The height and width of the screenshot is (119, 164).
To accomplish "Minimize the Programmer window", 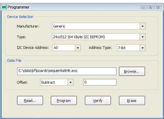I will point(143,7).
